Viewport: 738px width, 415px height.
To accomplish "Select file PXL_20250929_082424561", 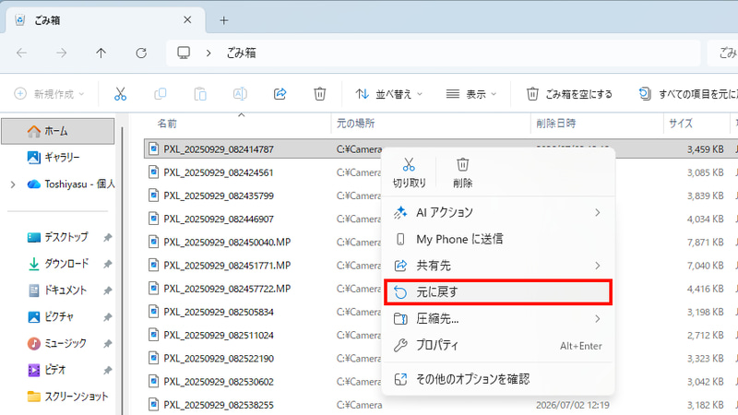I will pos(219,172).
